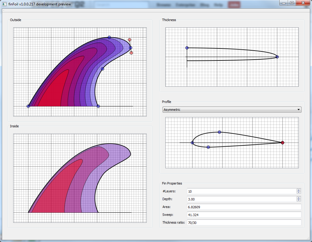This screenshot has height=242, width=312.
Task: Edit the Sweep value field
Action: [x=243, y=215]
